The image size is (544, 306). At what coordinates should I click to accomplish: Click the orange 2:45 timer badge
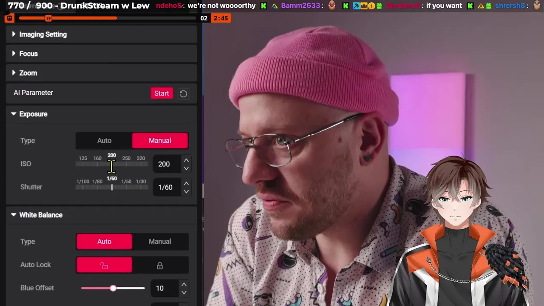pyautogui.click(x=221, y=18)
